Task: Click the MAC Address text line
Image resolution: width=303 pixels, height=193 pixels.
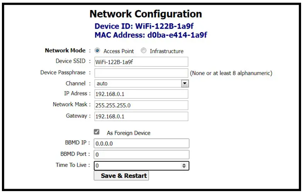Action: point(151,35)
